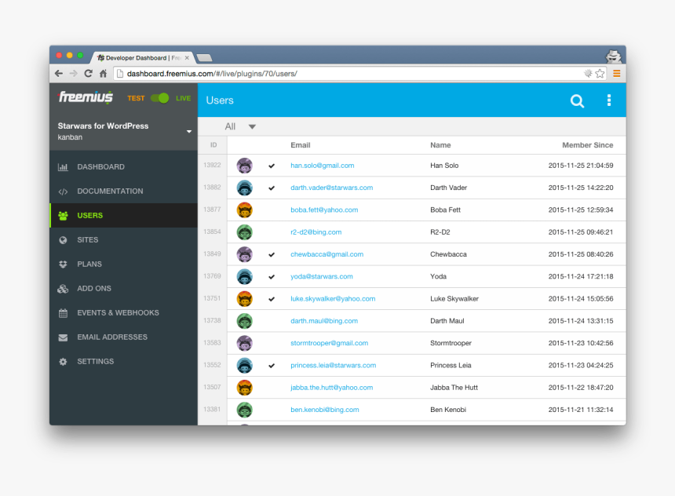Screen dimensions: 675x496
Task: Open the three-dot overflow menu
Action: pos(608,100)
